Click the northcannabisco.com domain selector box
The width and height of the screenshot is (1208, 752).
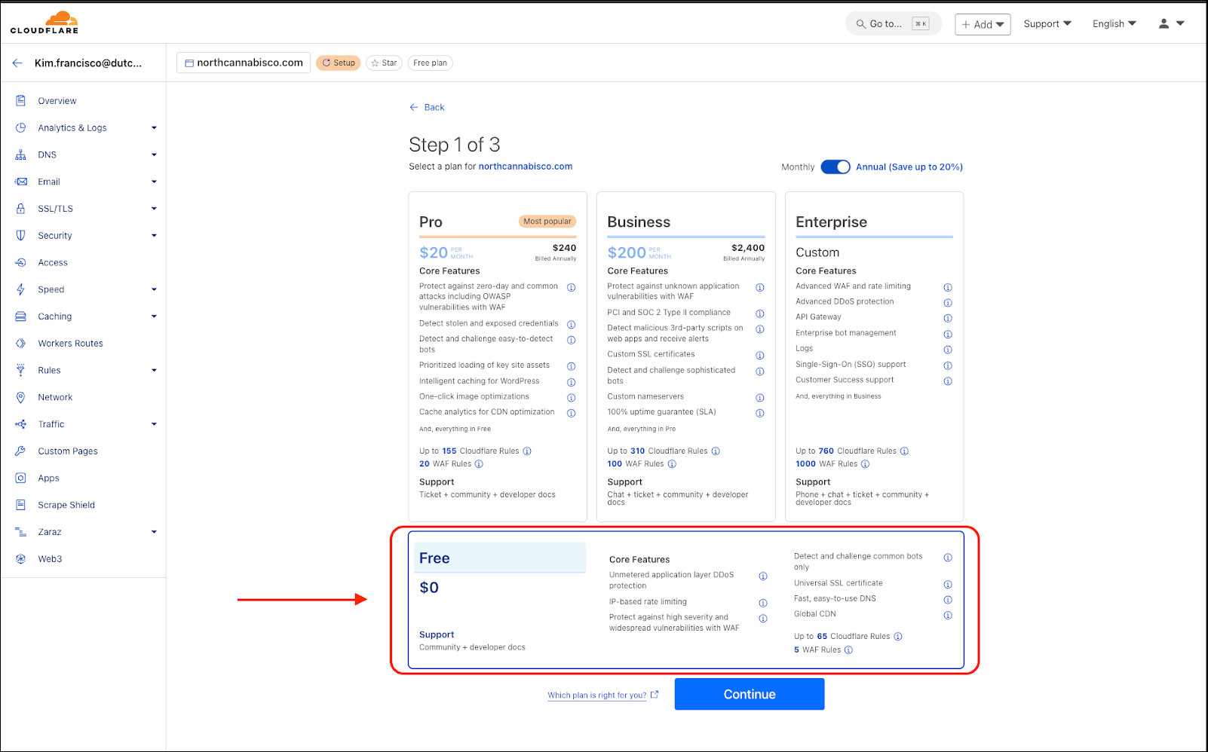(x=244, y=63)
